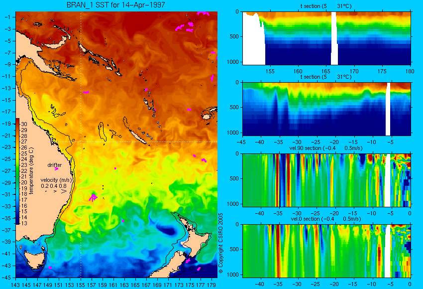Click the 't section' title above the latitude temperature section

click(x=326, y=77)
